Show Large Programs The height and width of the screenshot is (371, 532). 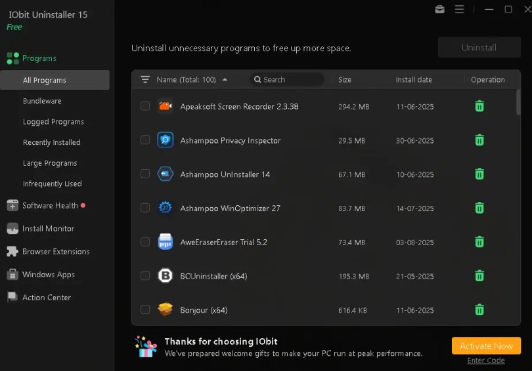50,163
